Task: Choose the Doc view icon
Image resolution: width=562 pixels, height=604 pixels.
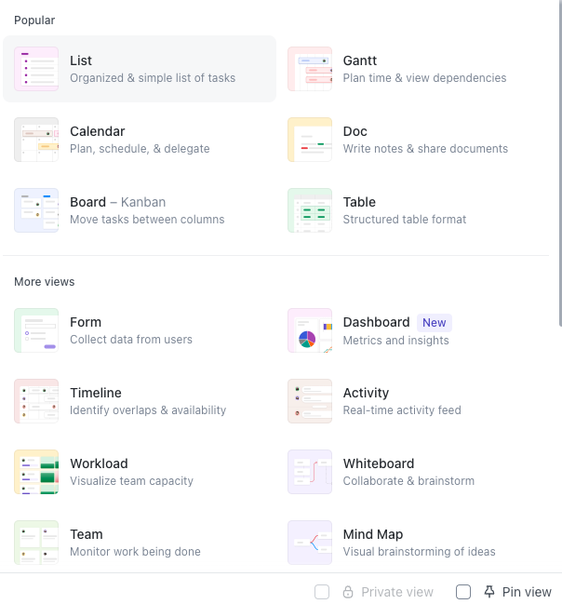Action: coord(310,140)
